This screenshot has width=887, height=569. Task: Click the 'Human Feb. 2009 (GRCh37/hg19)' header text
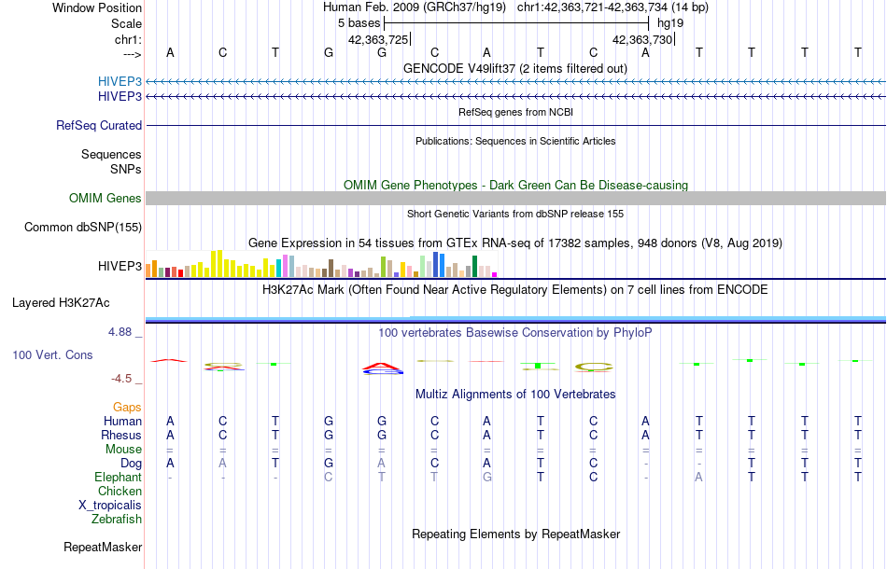pyautogui.click(x=414, y=7)
